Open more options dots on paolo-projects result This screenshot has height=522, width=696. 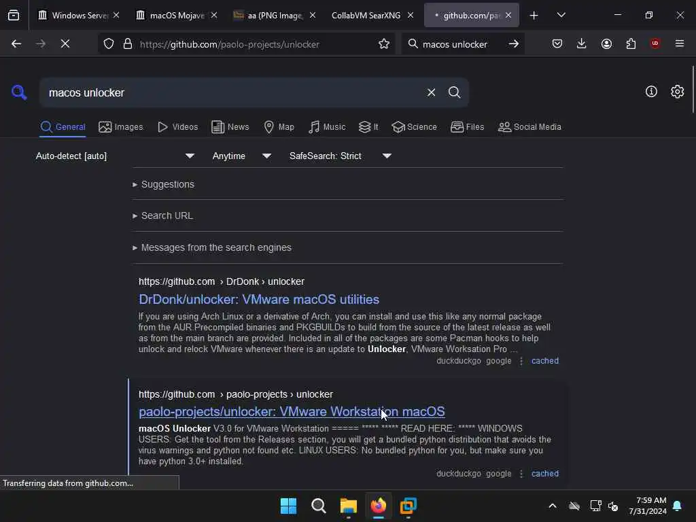pos(521,474)
